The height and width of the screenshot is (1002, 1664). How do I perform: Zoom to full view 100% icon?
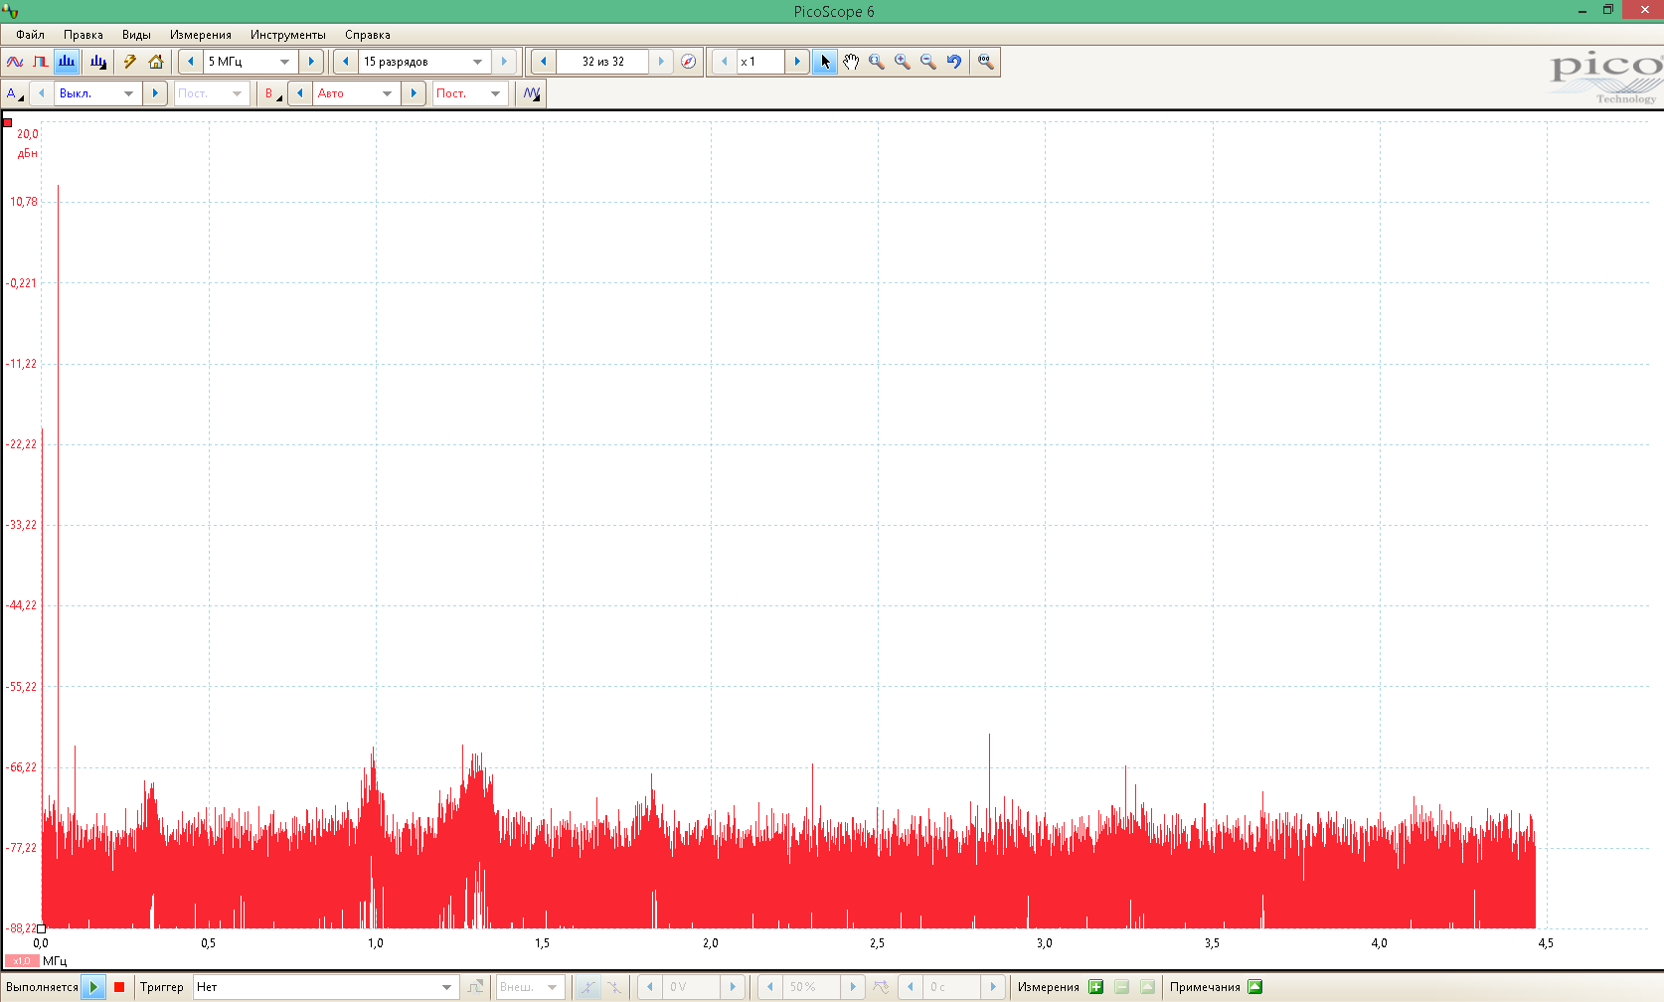[x=985, y=62]
